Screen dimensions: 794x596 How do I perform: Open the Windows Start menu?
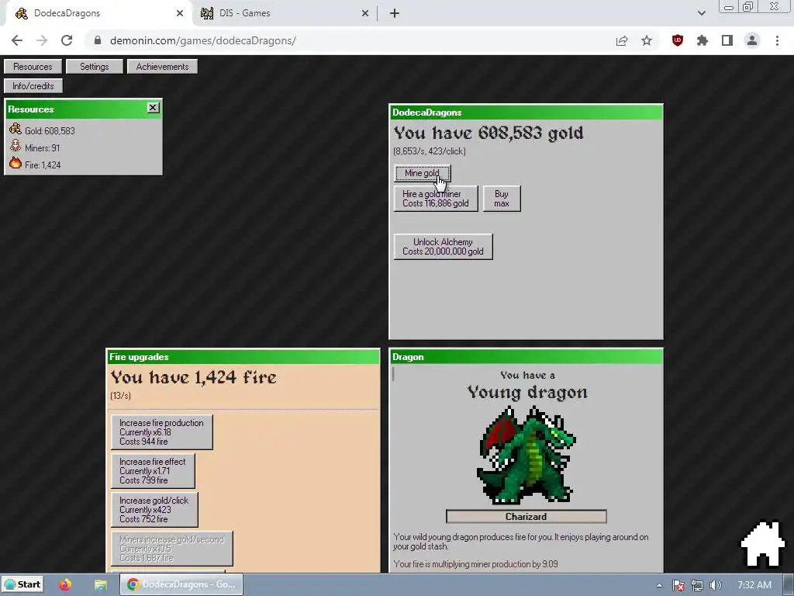(x=22, y=584)
